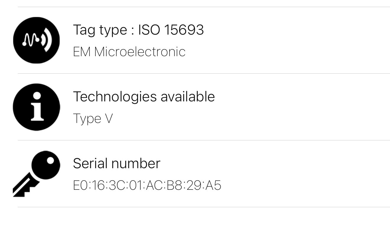Select the "Serial number" heading
The image size is (390, 248).
[x=116, y=163]
